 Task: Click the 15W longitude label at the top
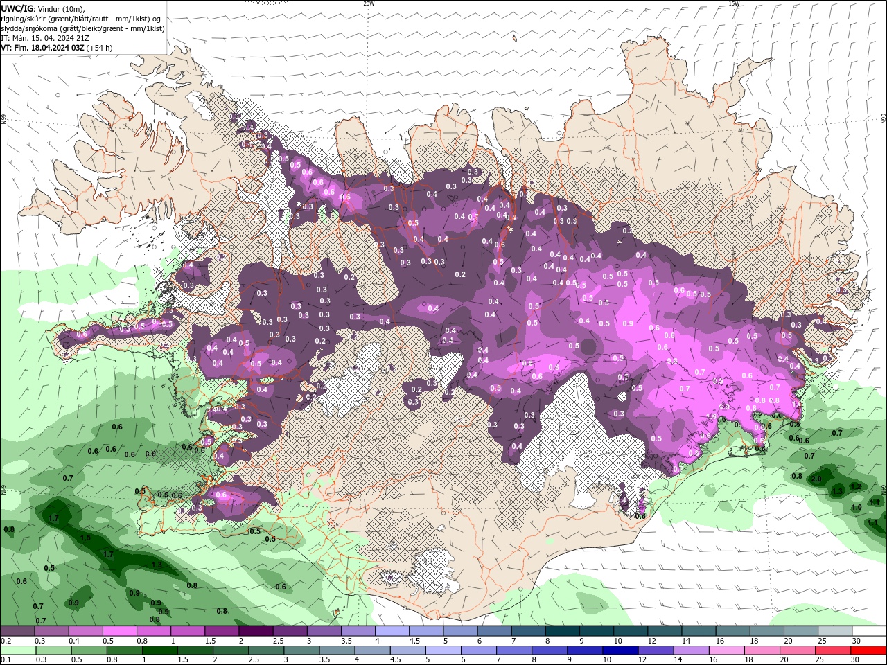tap(734, 3)
